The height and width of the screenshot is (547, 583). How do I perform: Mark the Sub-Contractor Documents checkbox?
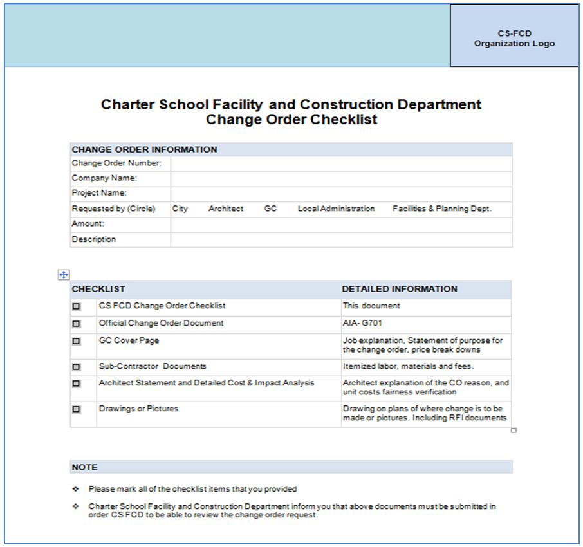tap(77, 367)
